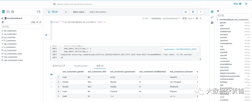This screenshot has height=102, width=252.
Task: Open query history clock icon beside Hive
Action: [x=66, y=12]
